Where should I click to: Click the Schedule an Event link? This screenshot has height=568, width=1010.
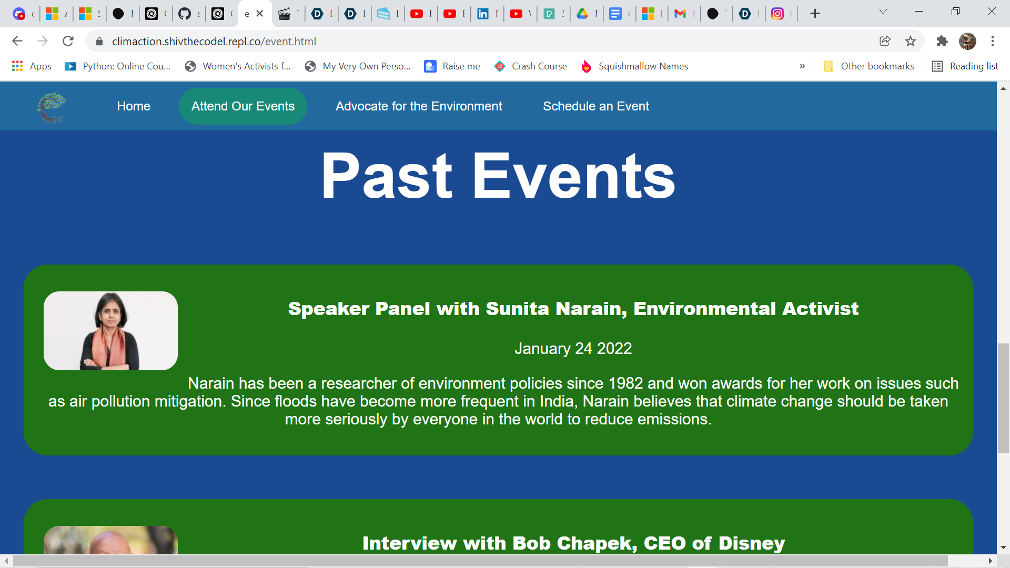(596, 106)
